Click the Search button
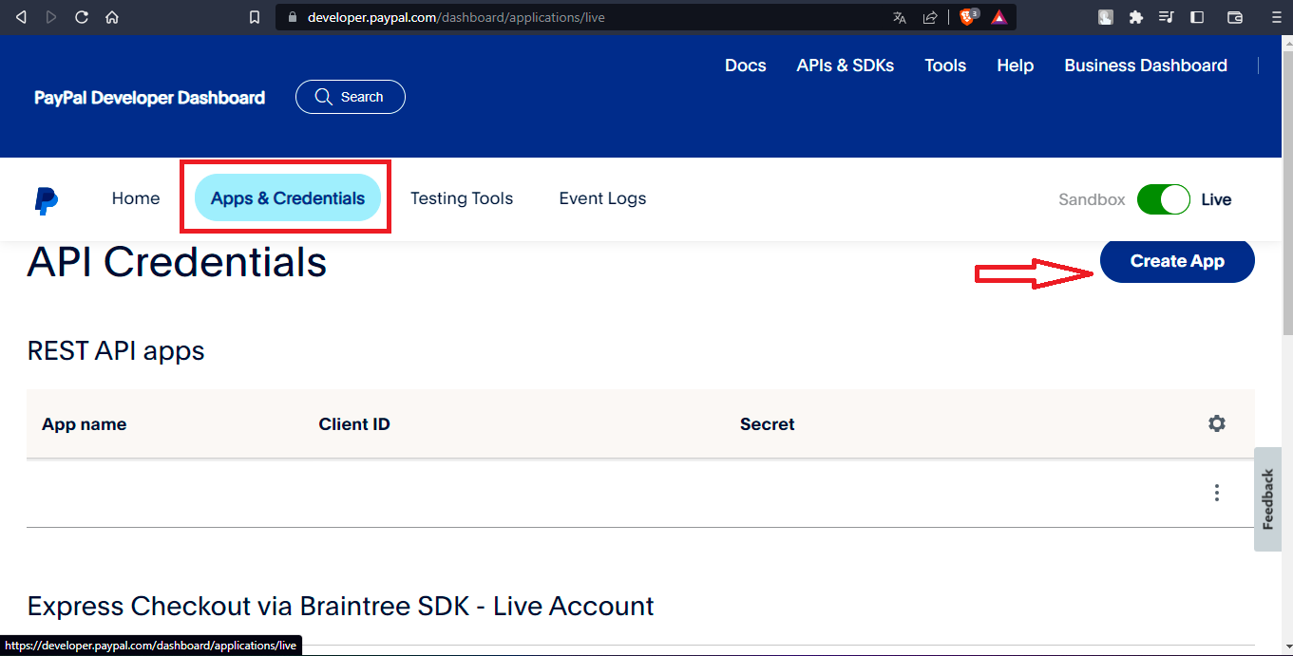 351,97
